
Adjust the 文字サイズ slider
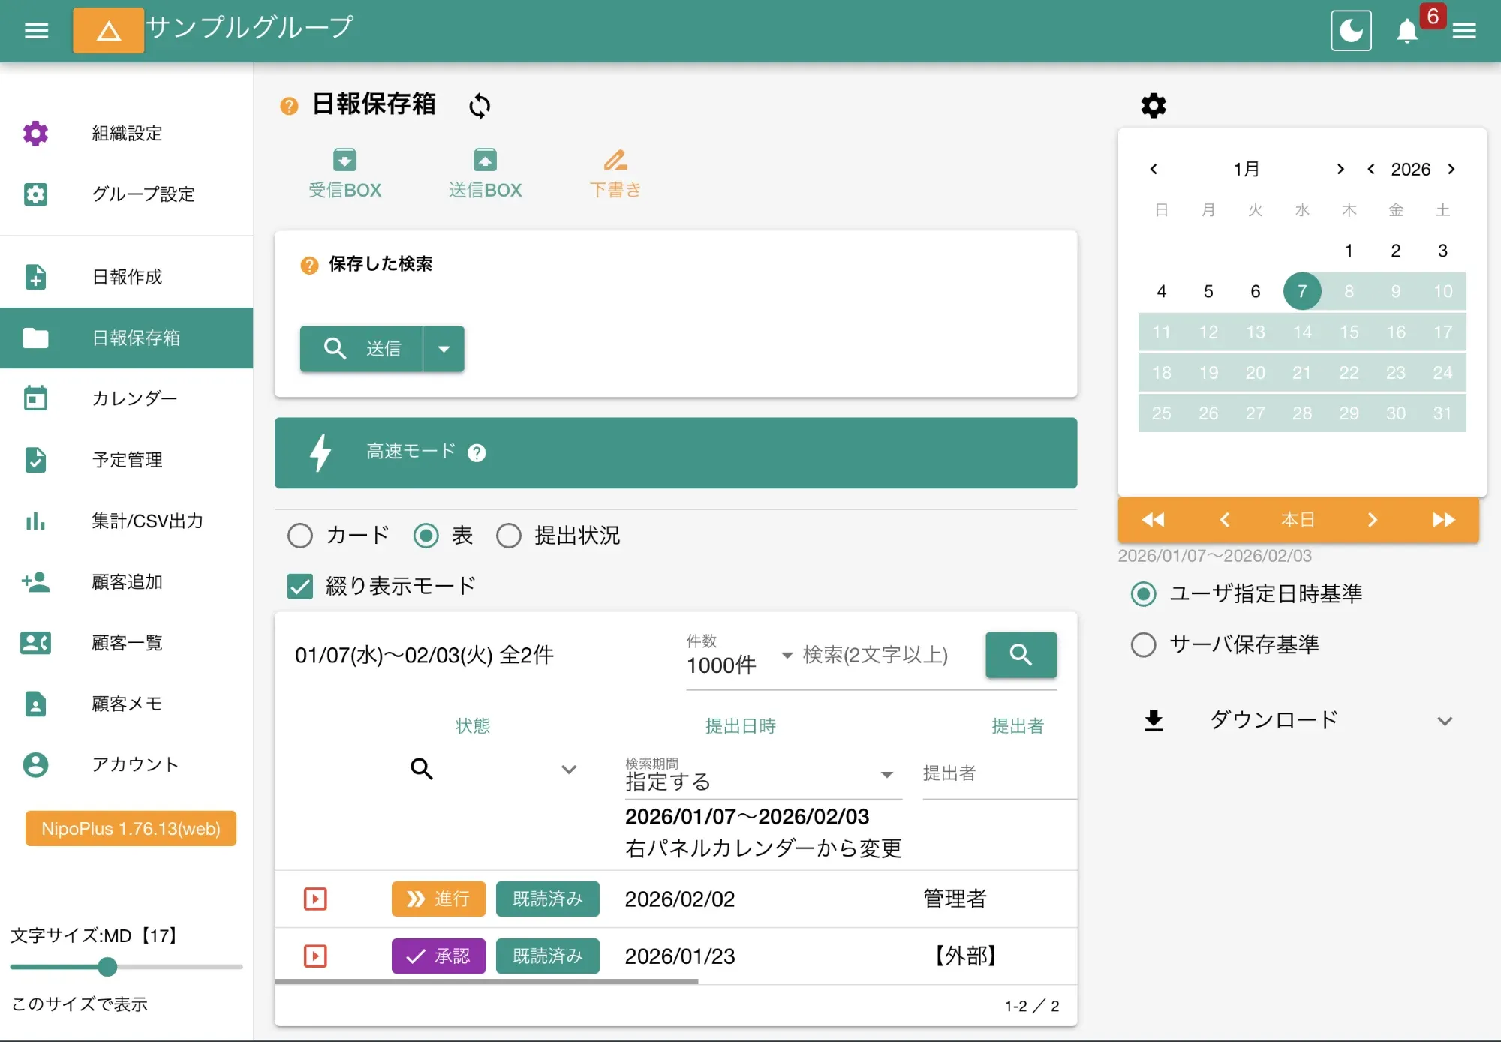click(107, 968)
